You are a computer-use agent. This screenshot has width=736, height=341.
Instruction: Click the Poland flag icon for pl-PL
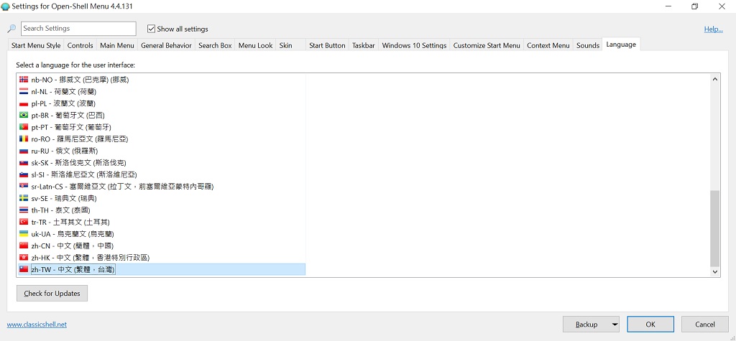(x=24, y=103)
